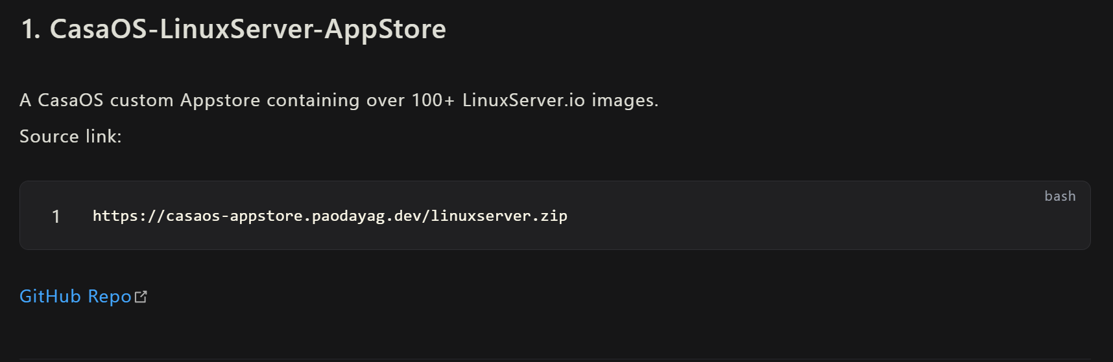Click the bash language label
Screen dimensions: 1113x362
point(1060,196)
